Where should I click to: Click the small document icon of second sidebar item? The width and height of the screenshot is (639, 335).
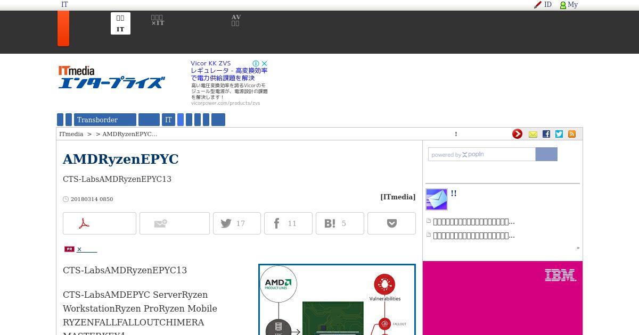click(429, 235)
